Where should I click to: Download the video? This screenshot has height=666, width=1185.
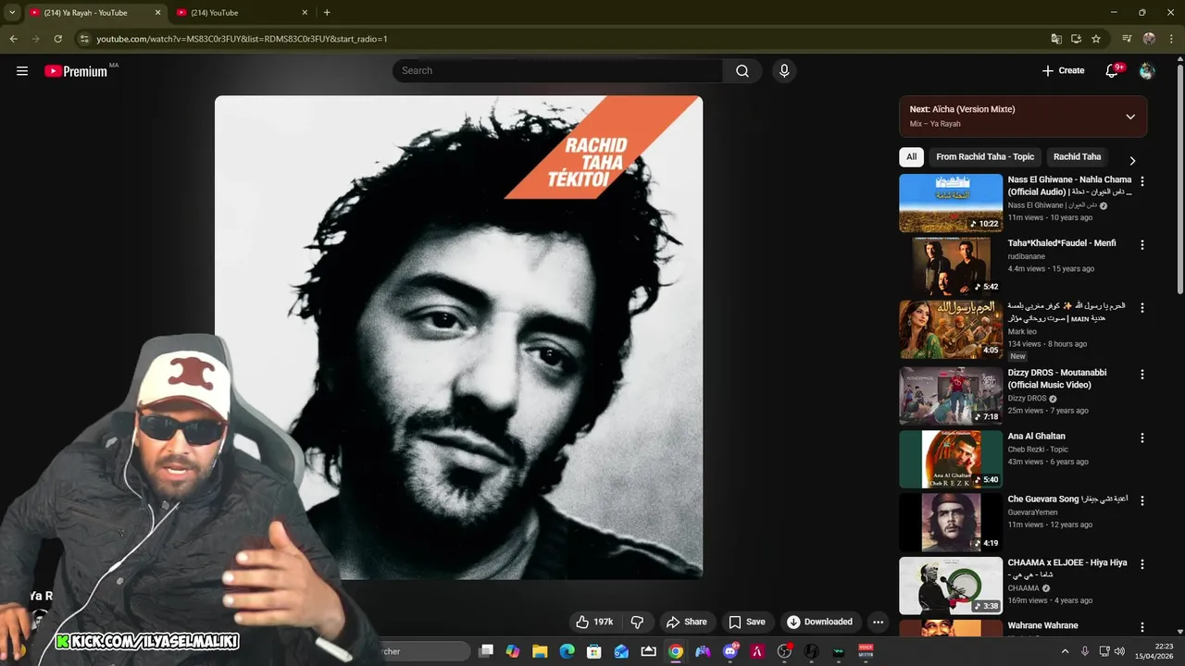click(x=820, y=622)
